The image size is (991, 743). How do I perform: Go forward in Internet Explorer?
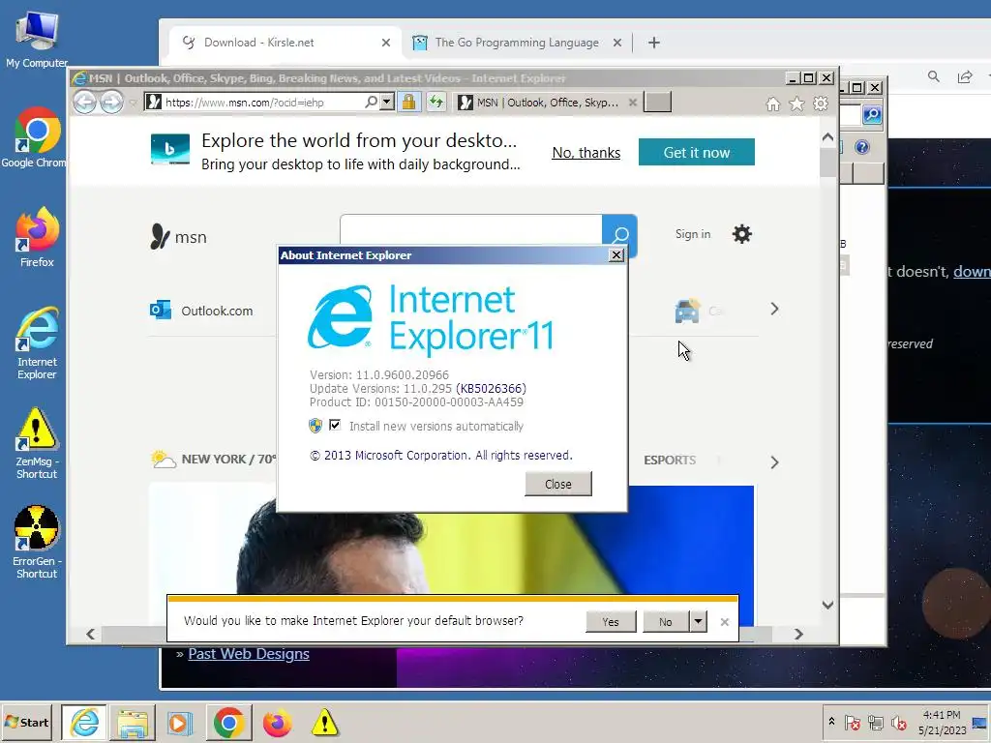tap(112, 102)
